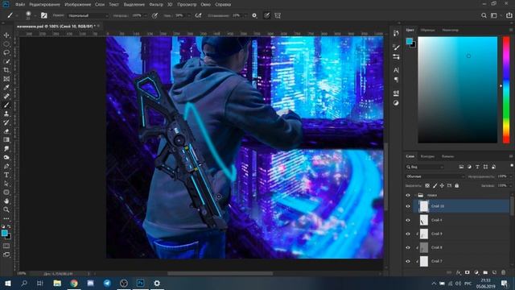
Task: Toggle airbrush build-up effects
Action: [x=198, y=15]
